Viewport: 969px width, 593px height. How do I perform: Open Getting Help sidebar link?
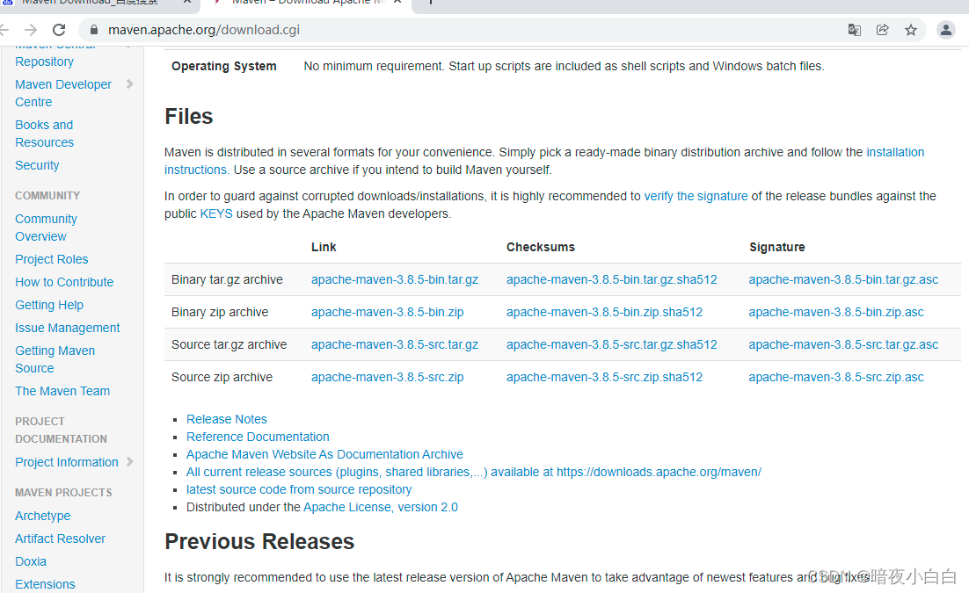(49, 305)
